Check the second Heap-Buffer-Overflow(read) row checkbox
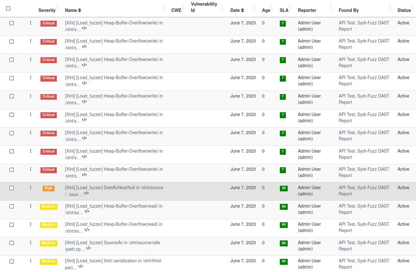 point(11,225)
